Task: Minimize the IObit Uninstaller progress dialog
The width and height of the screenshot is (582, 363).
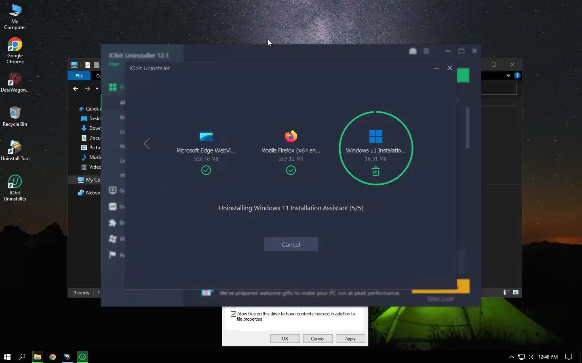Action: point(436,68)
